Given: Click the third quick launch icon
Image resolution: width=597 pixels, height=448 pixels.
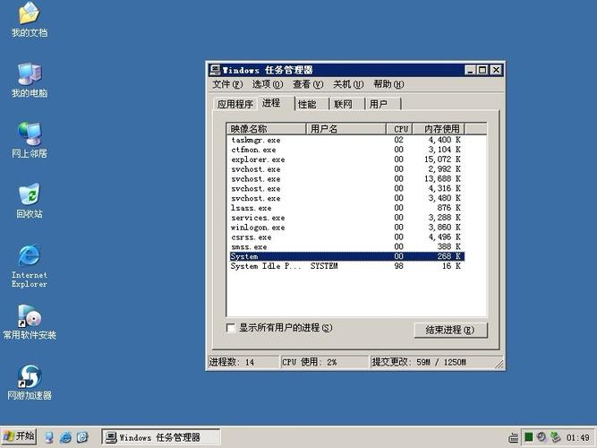Looking at the screenshot, I should click(82, 437).
